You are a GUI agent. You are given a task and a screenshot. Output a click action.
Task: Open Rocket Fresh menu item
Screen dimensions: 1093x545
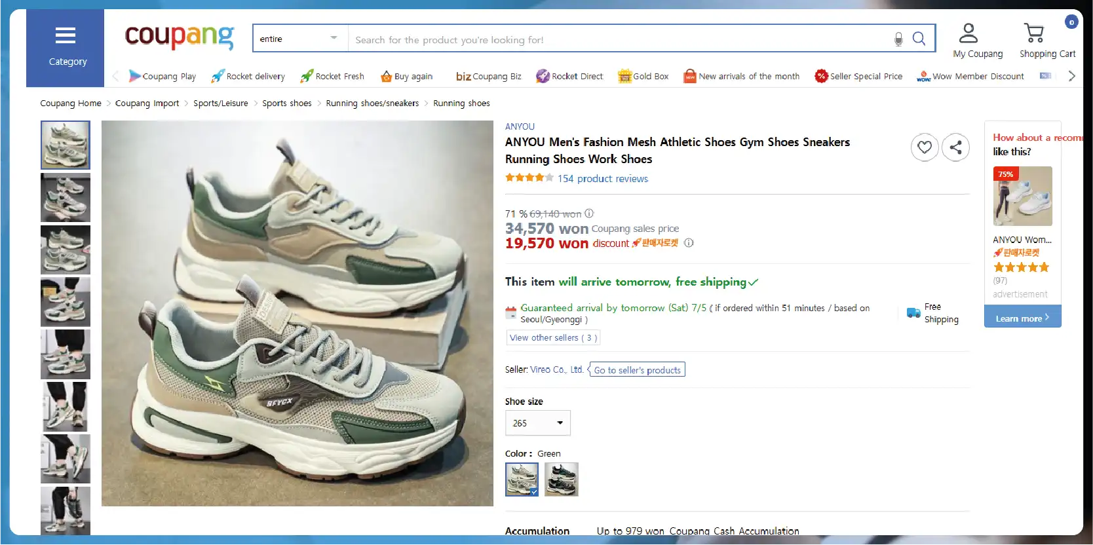point(332,77)
